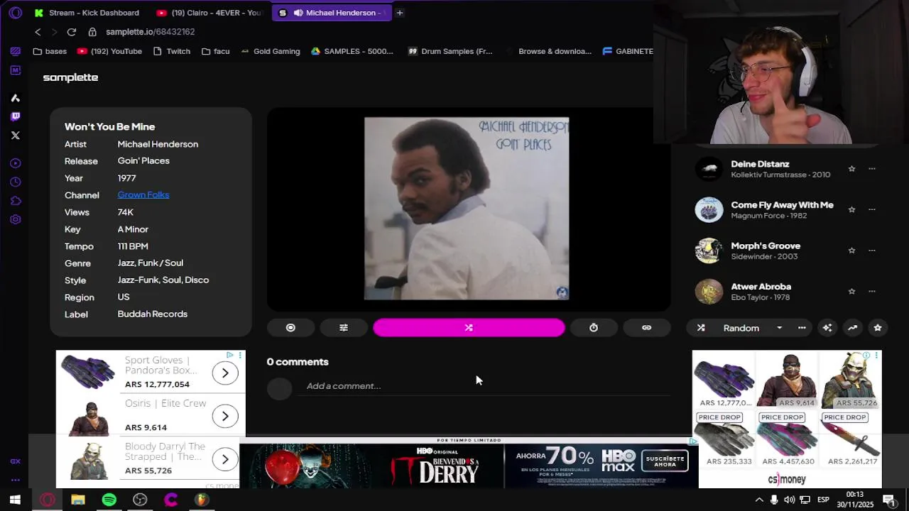Image resolution: width=909 pixels, height=511 pixels.
Task: Open Spotify from the taskbar
Action: [x=109, y=500]
